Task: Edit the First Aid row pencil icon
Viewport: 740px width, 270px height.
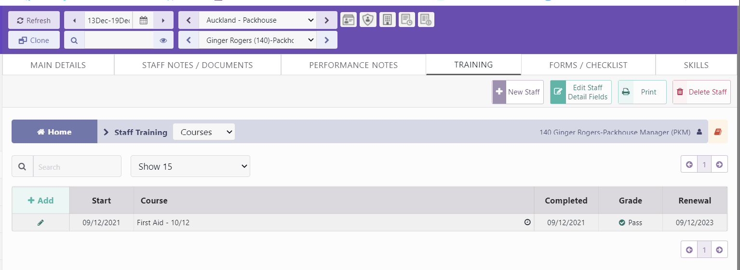Action: pyautogui.click(x=40, y=223)
